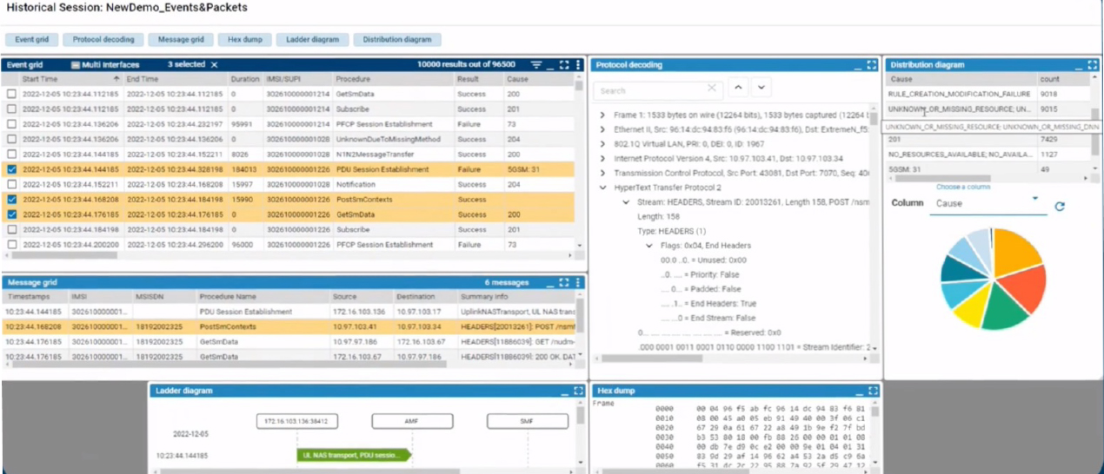The image size is (1104, 474).
Task: Expand 802.1Q Virtual LAN node
Action: click(602, 144)
